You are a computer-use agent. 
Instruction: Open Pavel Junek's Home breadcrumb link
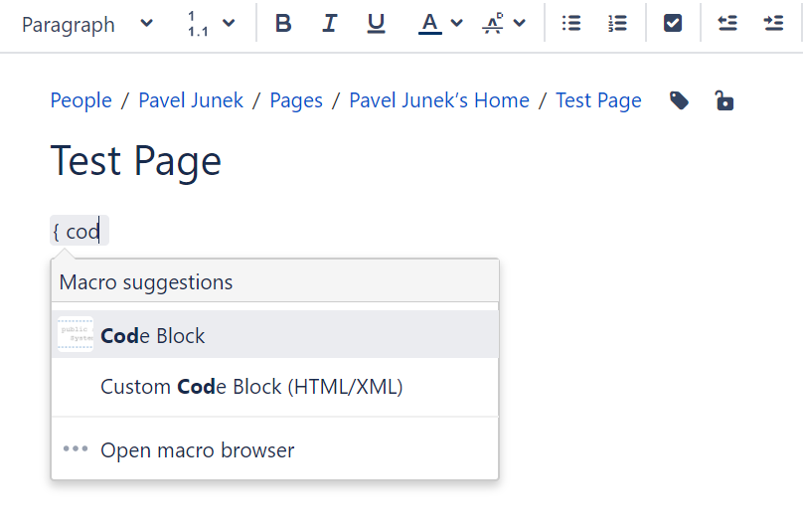[439, 100]
